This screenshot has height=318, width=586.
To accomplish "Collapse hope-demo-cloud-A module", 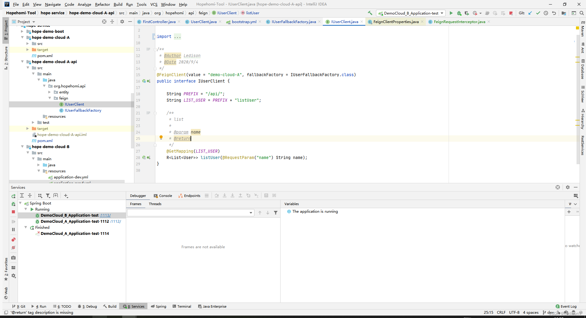I will (22, 37).
